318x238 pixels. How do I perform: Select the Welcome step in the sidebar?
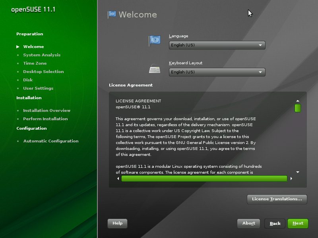pos(33,47)
